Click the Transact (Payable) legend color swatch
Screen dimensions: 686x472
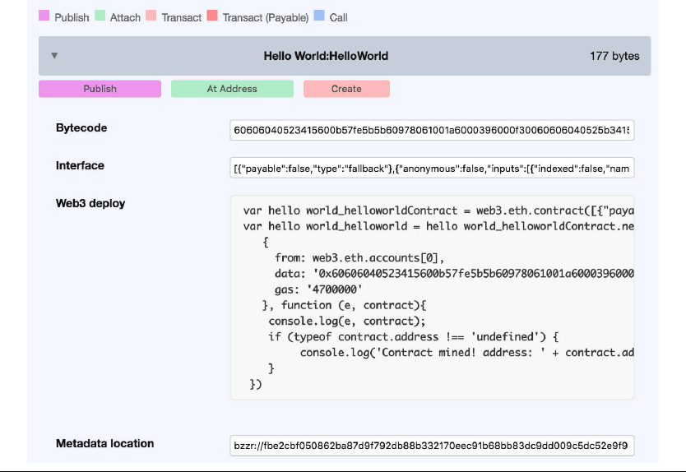212,16
